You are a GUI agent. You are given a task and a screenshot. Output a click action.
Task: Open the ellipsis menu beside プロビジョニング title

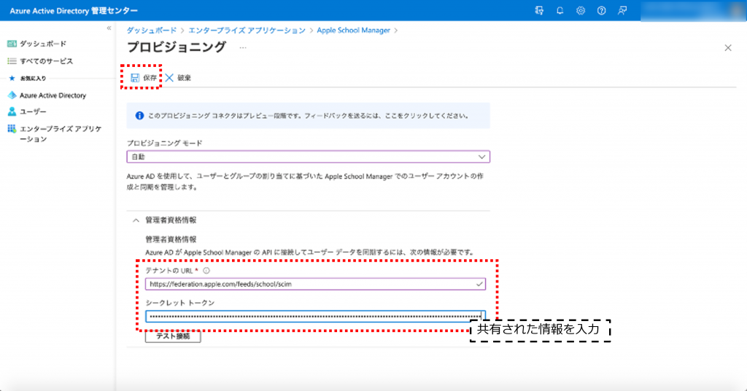click(x=243, y=47)
